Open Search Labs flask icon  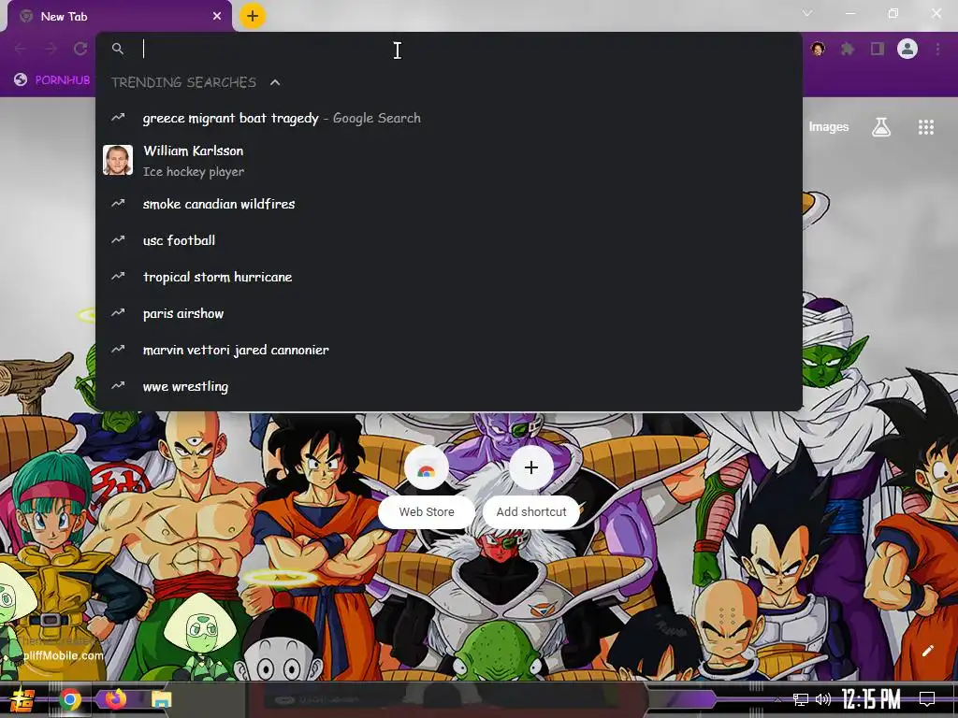pos(881,127)
